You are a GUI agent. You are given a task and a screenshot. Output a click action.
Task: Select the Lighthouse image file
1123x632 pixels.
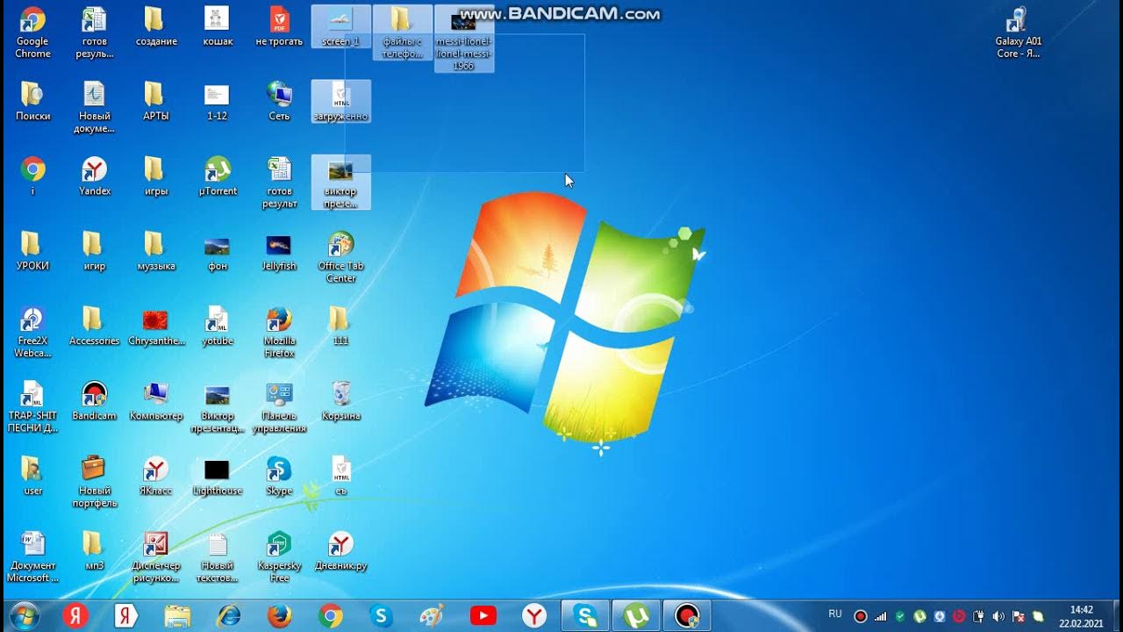(x=218, y=476)
